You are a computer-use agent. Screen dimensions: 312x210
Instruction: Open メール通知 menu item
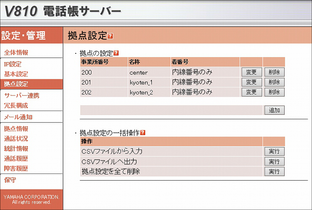(18, 117)
